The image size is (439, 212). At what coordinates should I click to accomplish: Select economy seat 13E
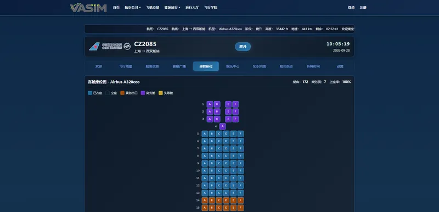[234, 193]
